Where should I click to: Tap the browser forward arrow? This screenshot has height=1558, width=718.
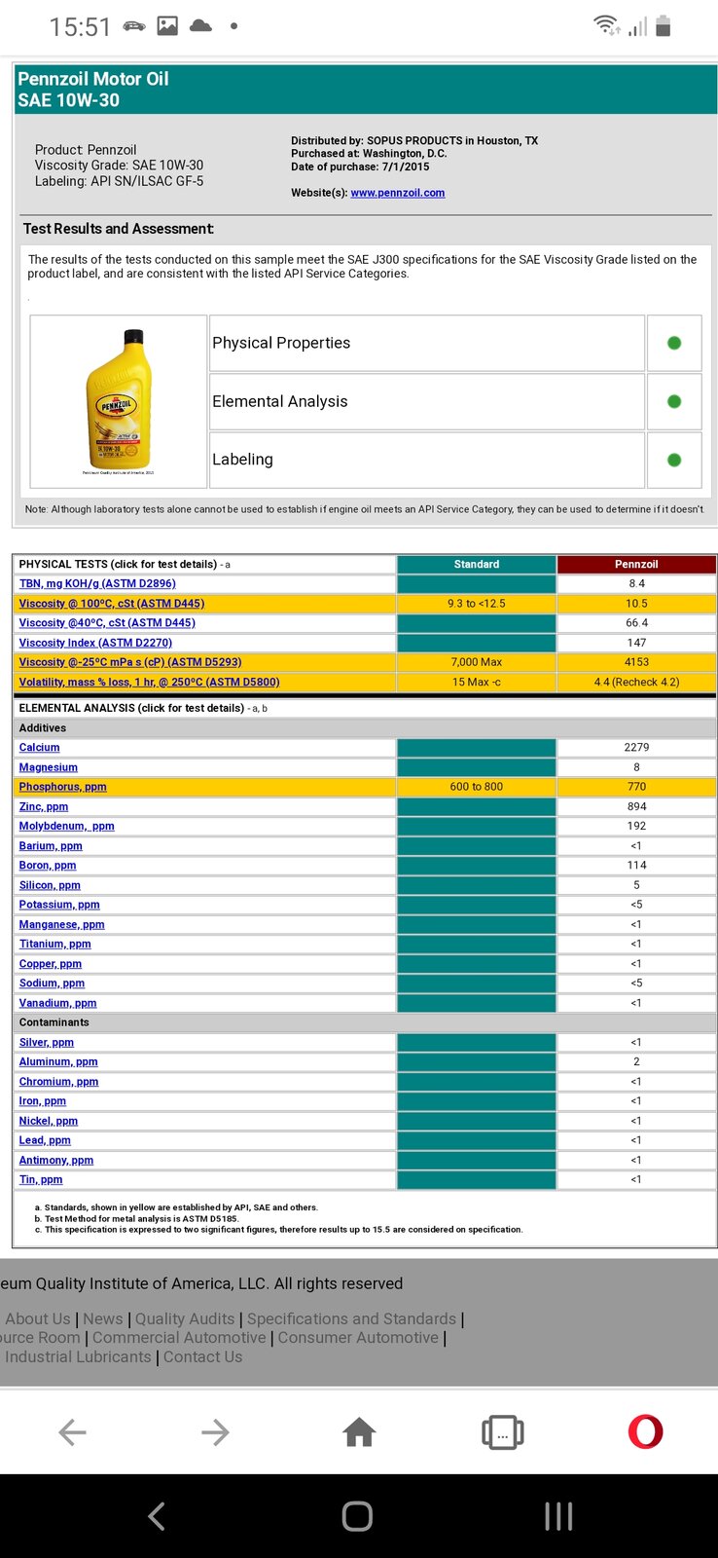click(215, 1431)
